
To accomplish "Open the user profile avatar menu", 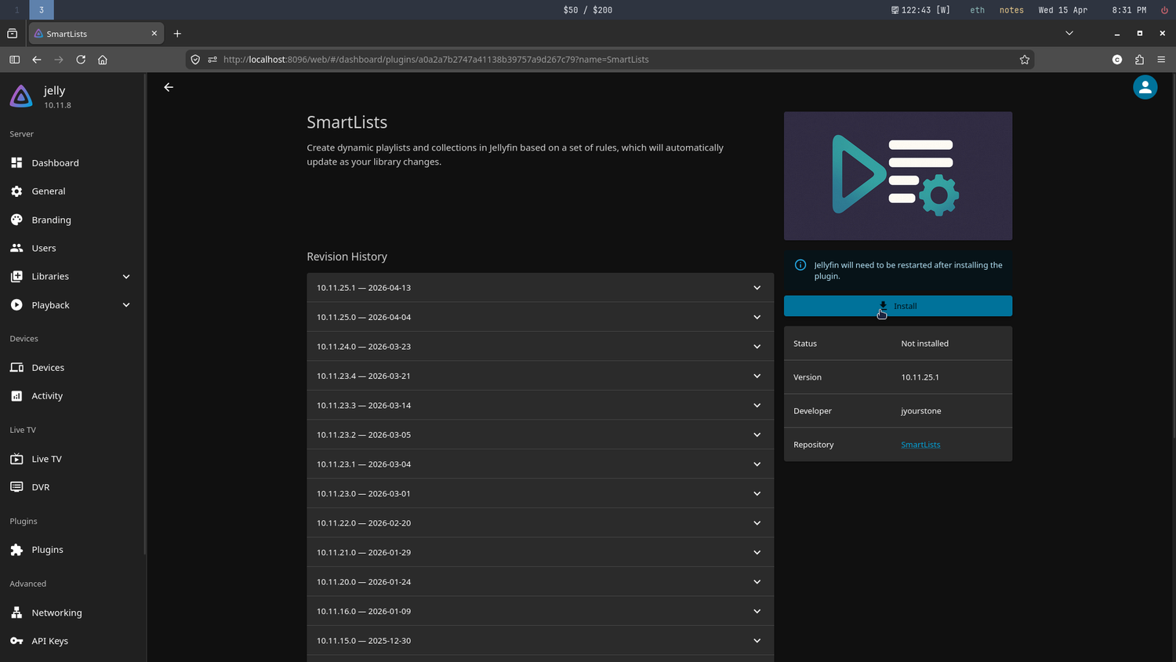I will (x=1145, y=87).
